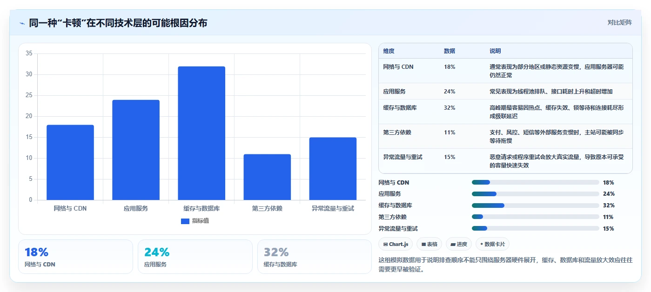The height and width of the screenshot is (292, 651).
Task: Click the chart title 同一种卡顿 heading
Action: [x=118, y=23]
